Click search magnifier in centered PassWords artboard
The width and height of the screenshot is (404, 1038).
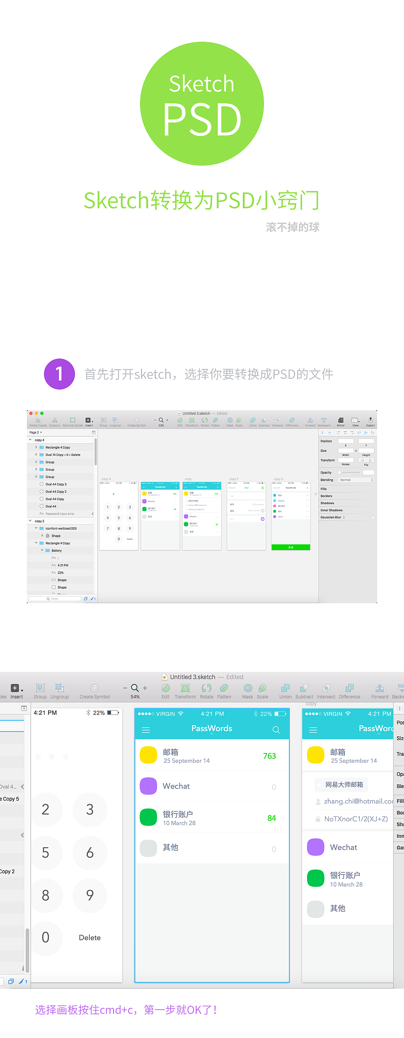coord(276,730)
